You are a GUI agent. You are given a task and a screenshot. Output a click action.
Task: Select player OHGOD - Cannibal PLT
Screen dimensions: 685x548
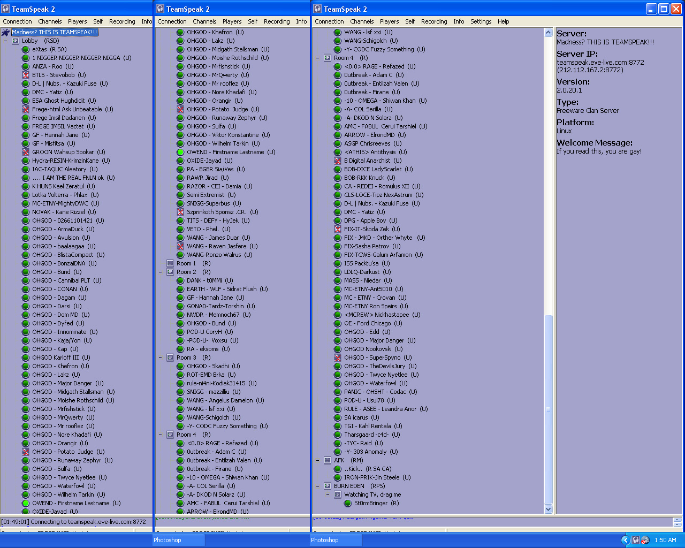[66, 280]
